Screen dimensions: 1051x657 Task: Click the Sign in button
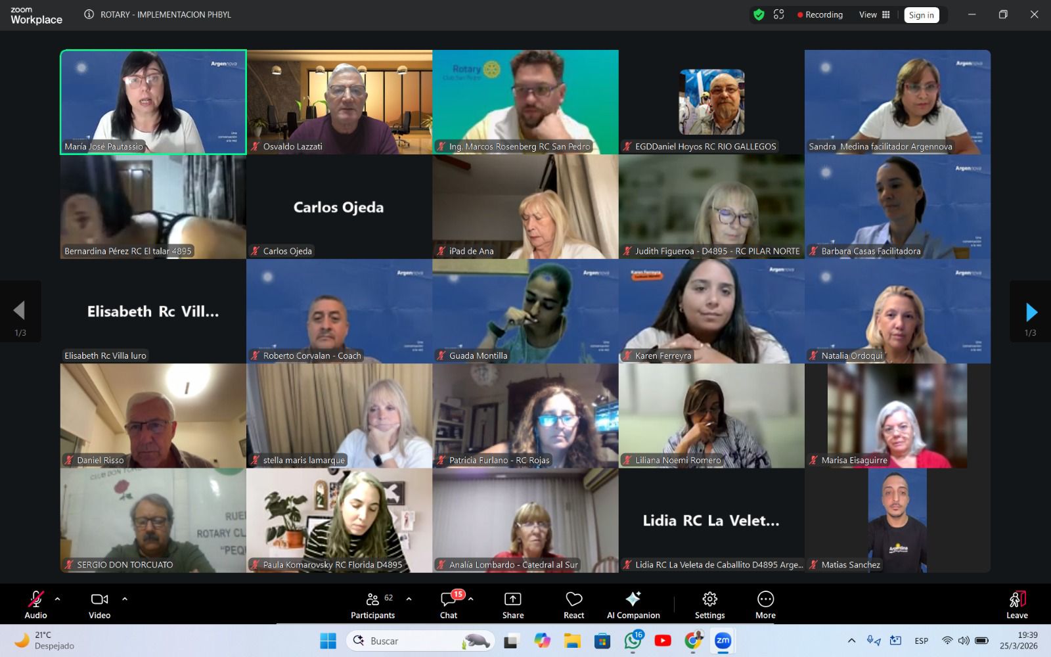click(921, 15)
